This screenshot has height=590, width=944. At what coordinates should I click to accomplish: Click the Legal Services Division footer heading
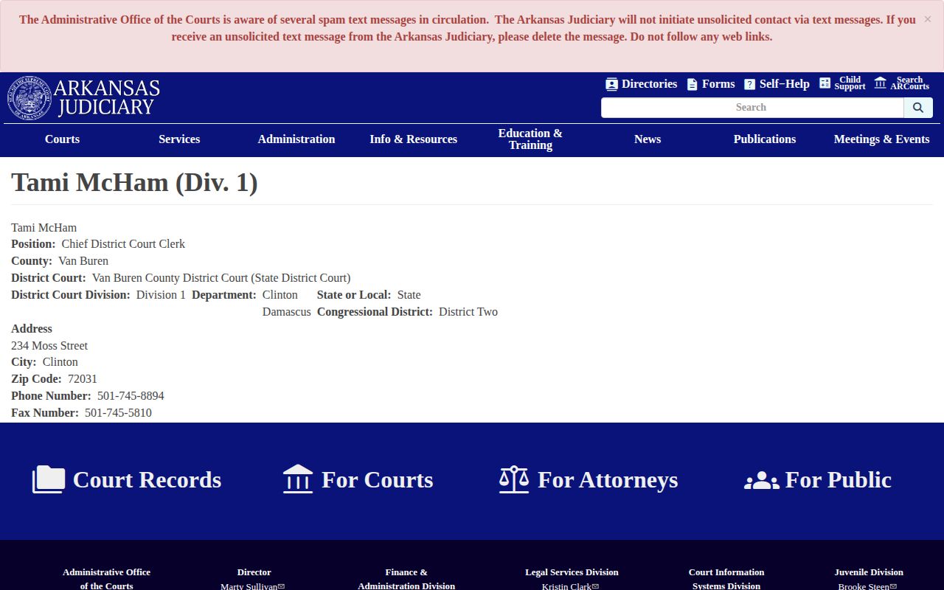pos(572,572)
